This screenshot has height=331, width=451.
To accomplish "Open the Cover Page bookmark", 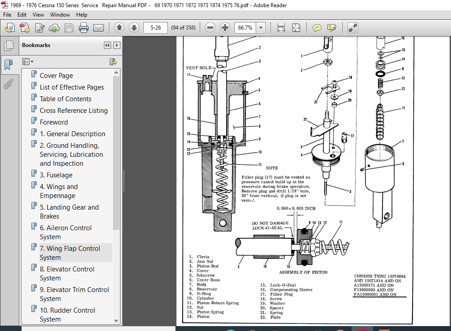I will coord(56,76).
